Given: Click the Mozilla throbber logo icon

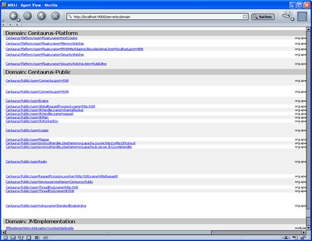Looking at the screenshot, I should click(302, 17).
